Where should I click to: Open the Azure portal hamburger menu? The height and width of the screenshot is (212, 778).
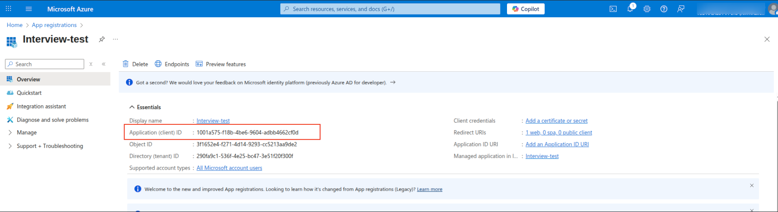[29, 9]
